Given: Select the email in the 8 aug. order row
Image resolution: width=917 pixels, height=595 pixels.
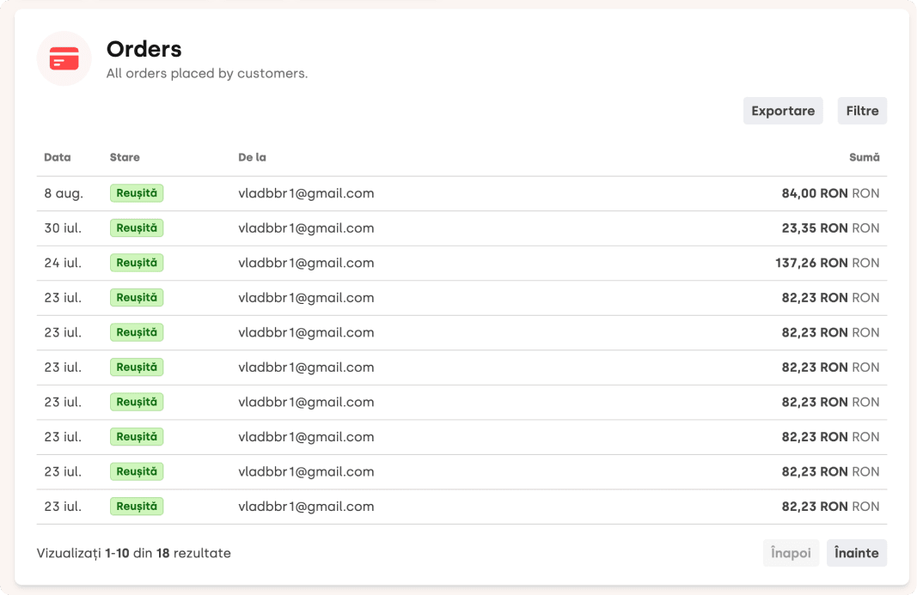Looking at the screenshot, I should (x=306, y=193).
